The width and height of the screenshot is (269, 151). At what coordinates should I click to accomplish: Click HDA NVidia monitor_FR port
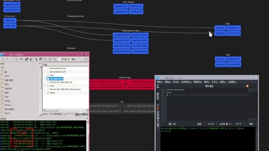click(x=136, y=12)
